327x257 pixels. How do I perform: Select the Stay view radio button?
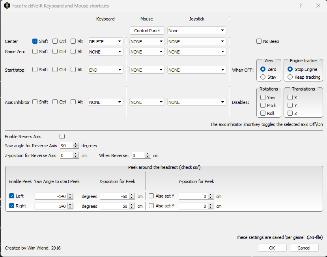click(263, 77)
